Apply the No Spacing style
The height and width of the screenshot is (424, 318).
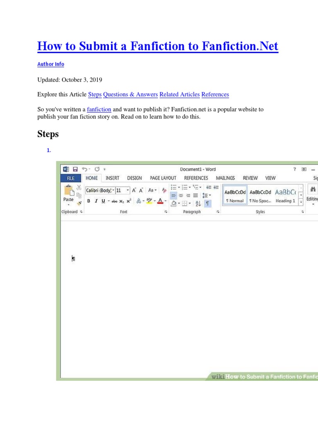click(x=260, y=196)
